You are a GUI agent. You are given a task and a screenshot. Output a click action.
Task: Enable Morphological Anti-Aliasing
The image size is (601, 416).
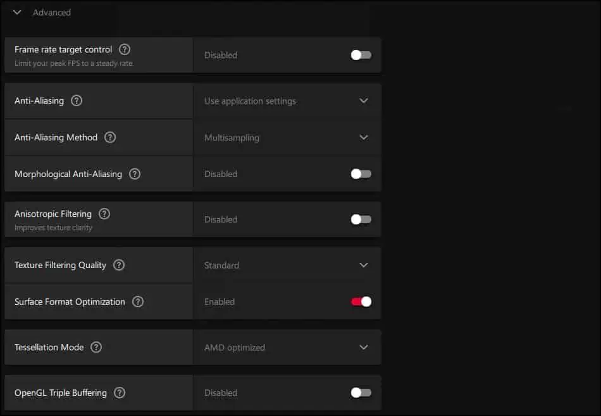point(361,174)
